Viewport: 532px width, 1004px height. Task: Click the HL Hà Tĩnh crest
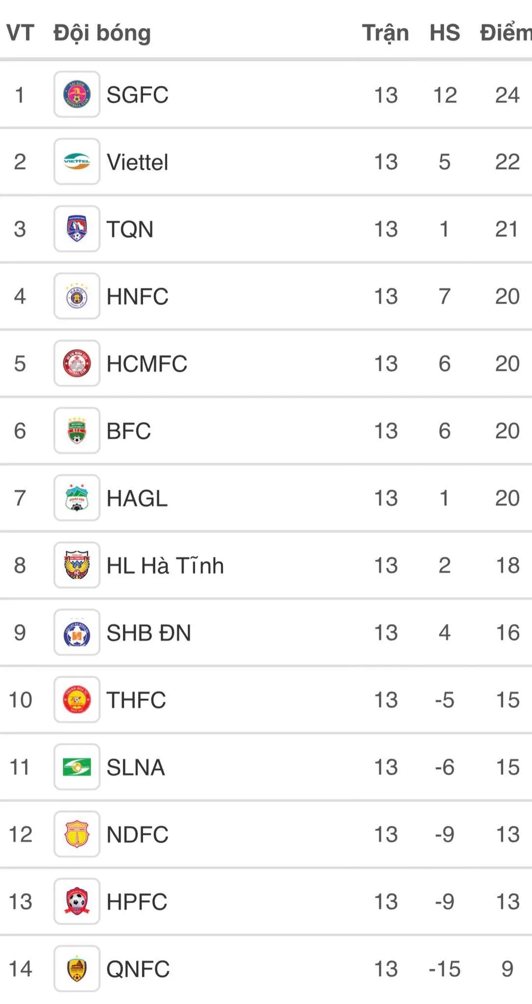point(77,565)
